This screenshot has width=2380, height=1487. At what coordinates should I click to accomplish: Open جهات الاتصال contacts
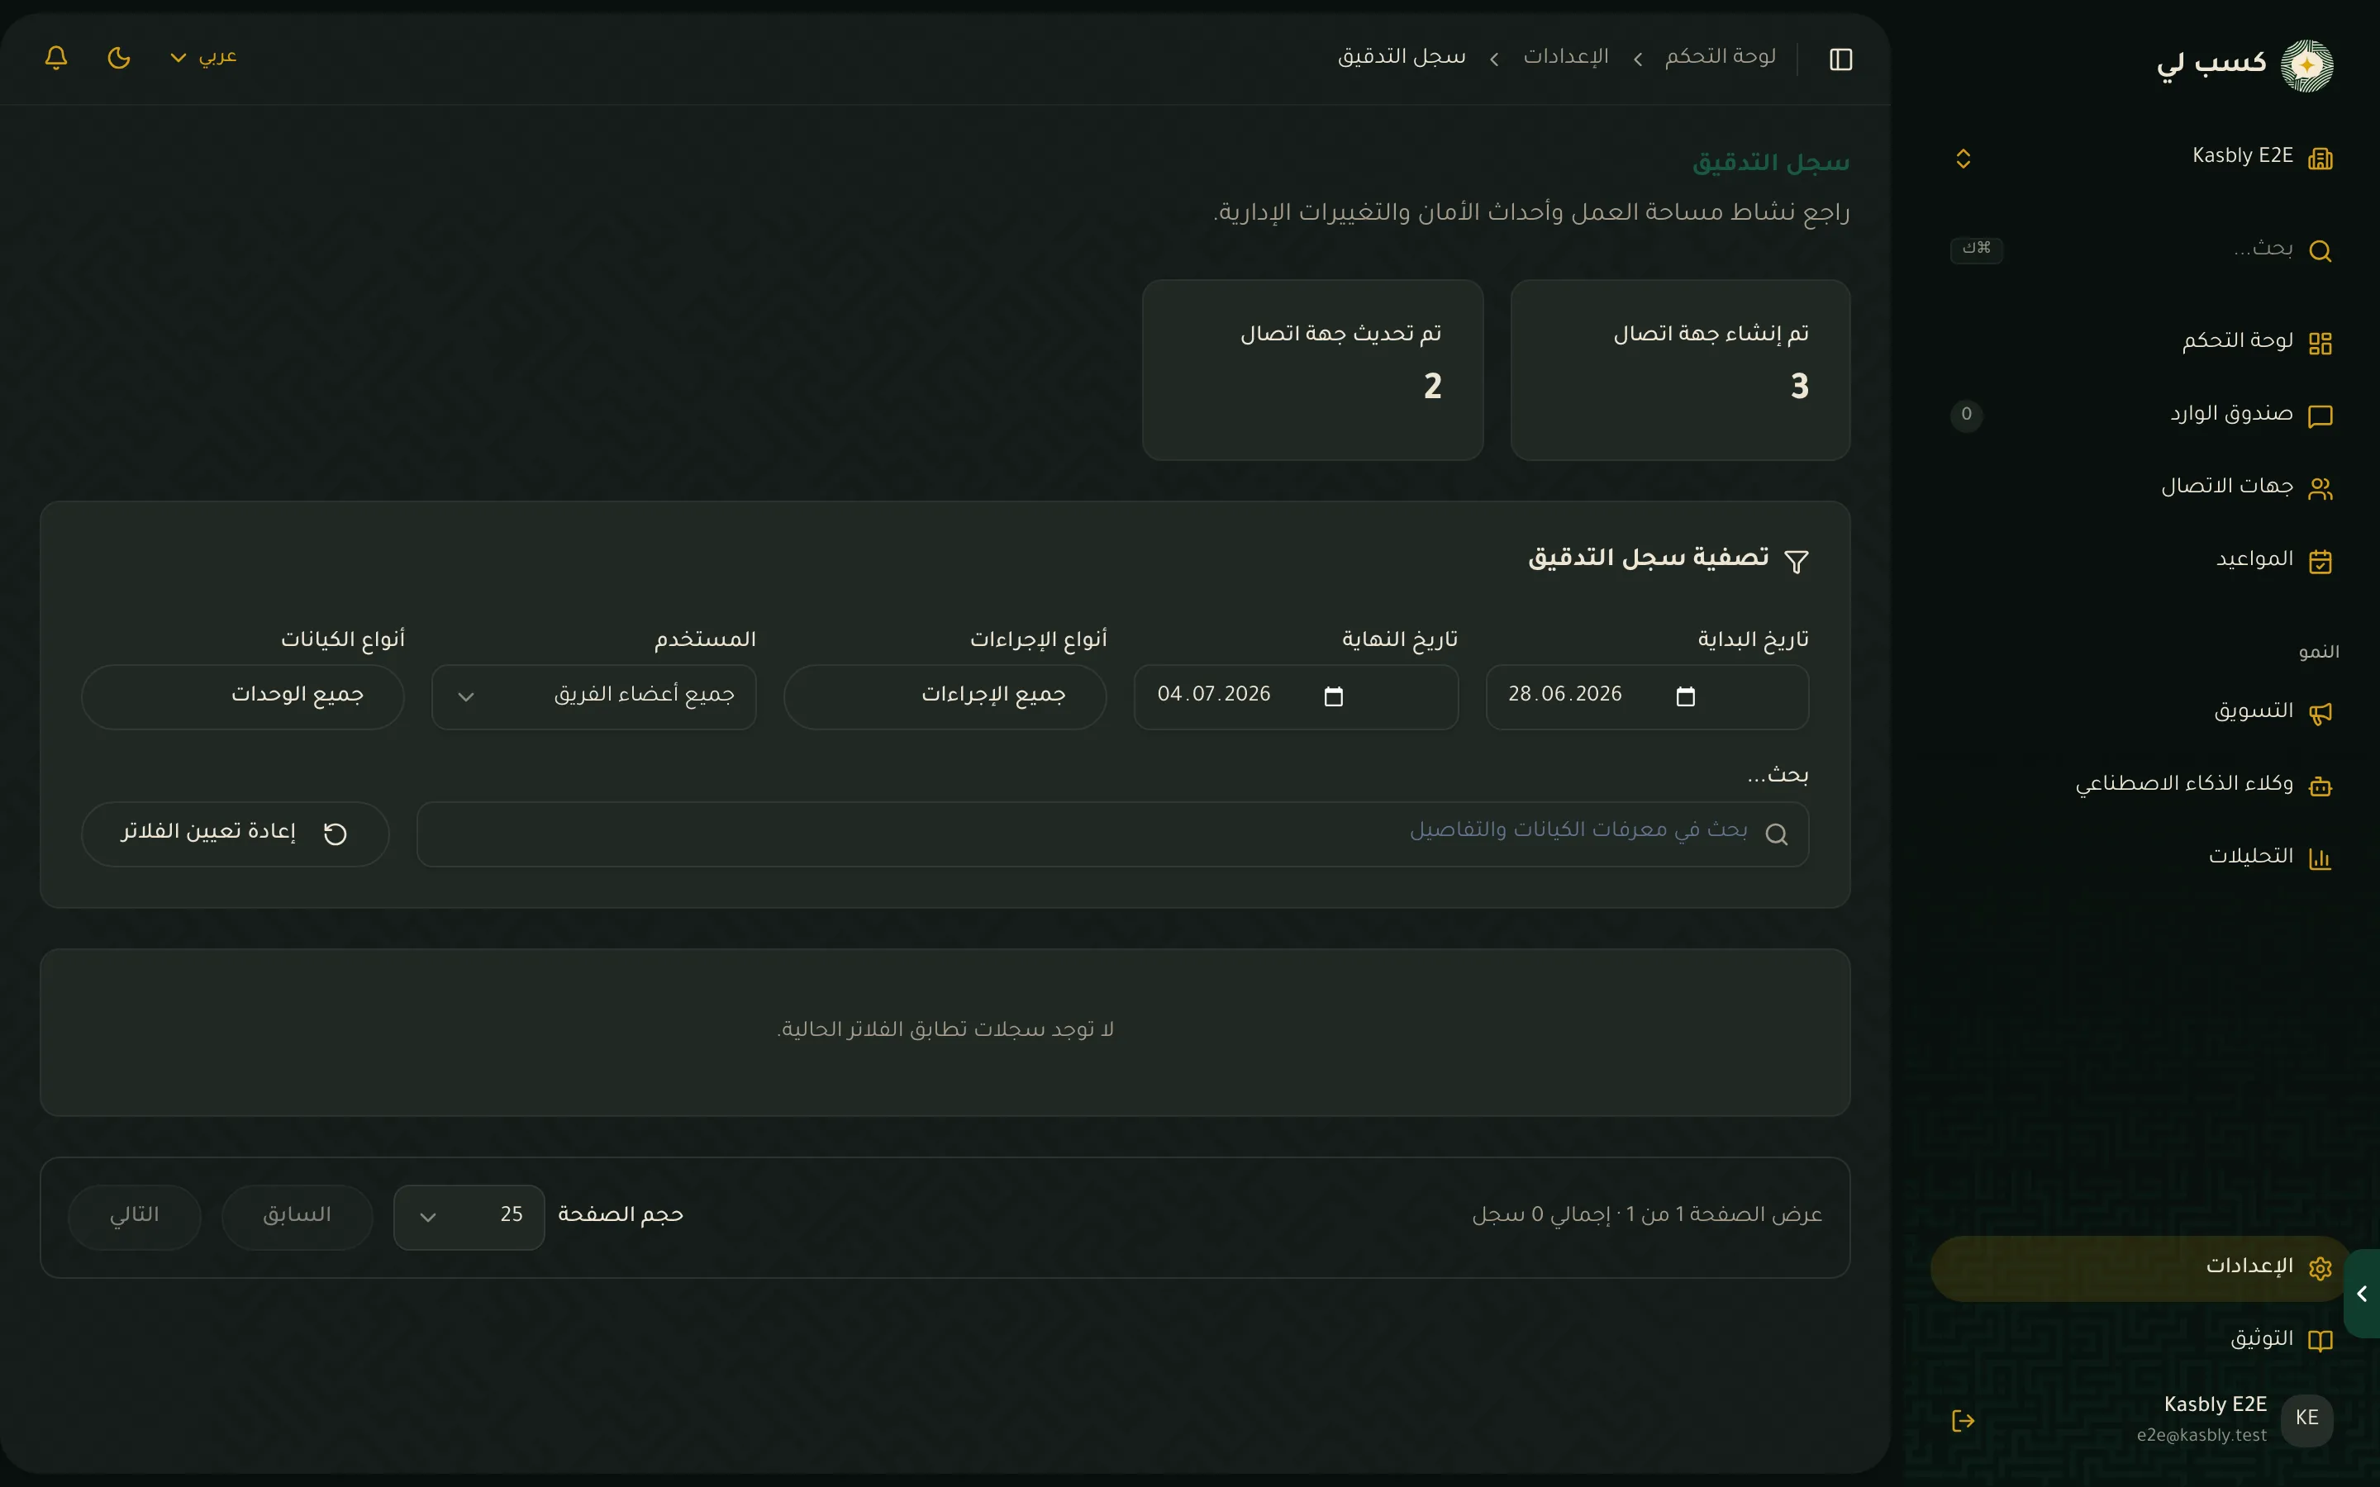(x=2141, y=487)
